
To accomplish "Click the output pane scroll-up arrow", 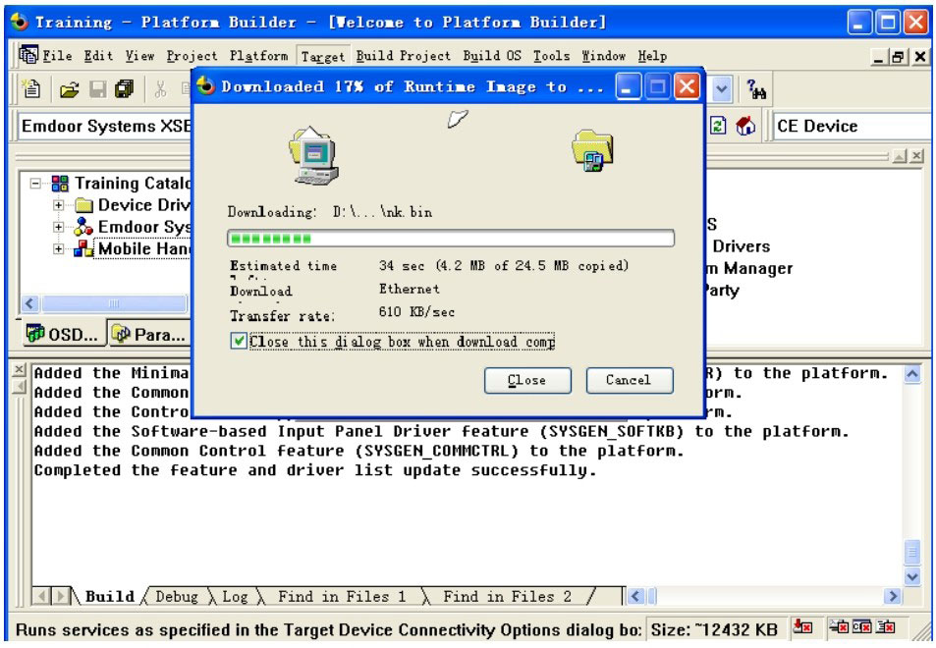I will pyautogui.click(x=912, y=375).
